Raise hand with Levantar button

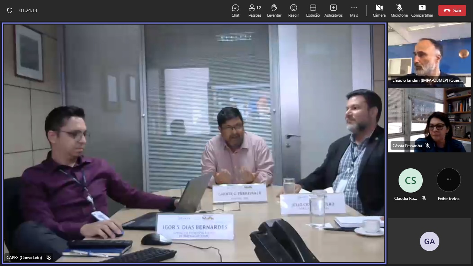274,10
